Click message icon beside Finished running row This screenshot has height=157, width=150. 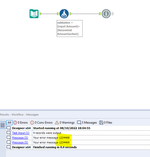(x=9, y=147)
